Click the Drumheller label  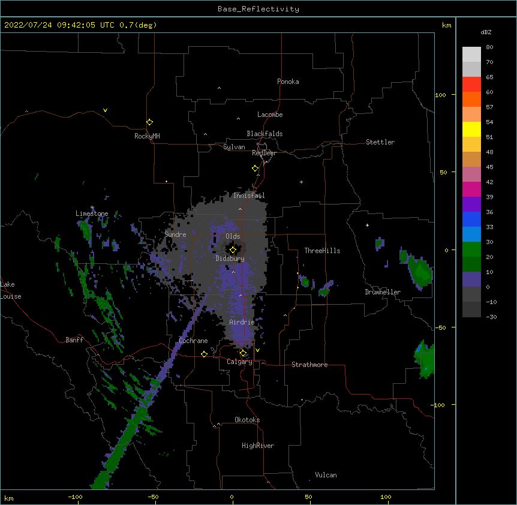point(383,292)
